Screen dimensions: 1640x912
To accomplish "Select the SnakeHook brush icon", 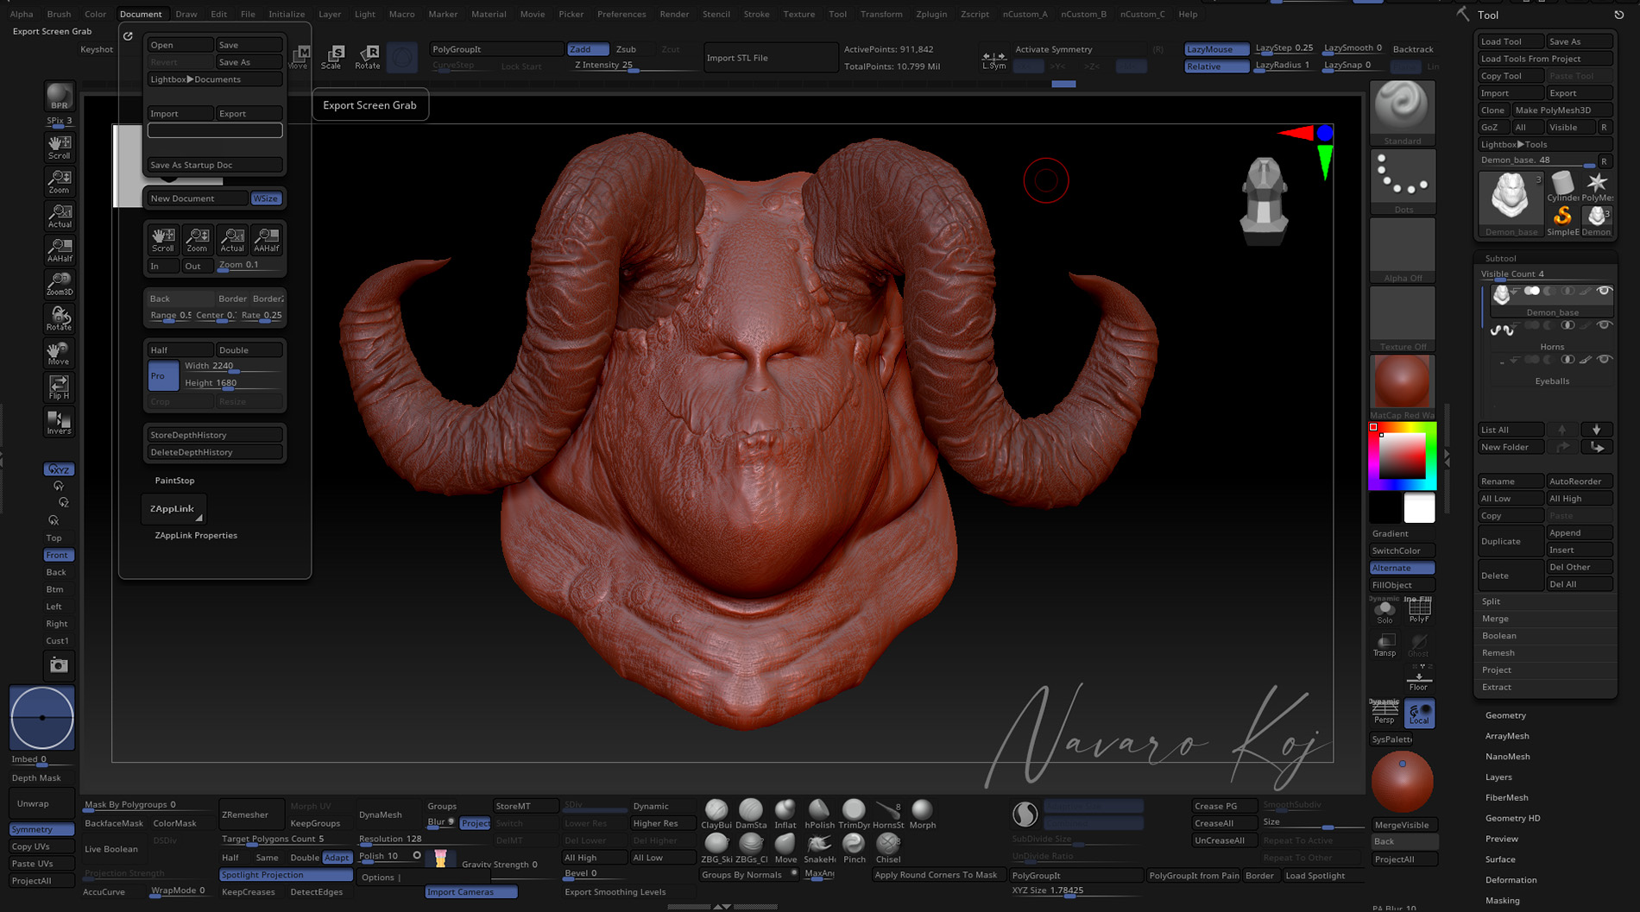I will pos(819,848).
